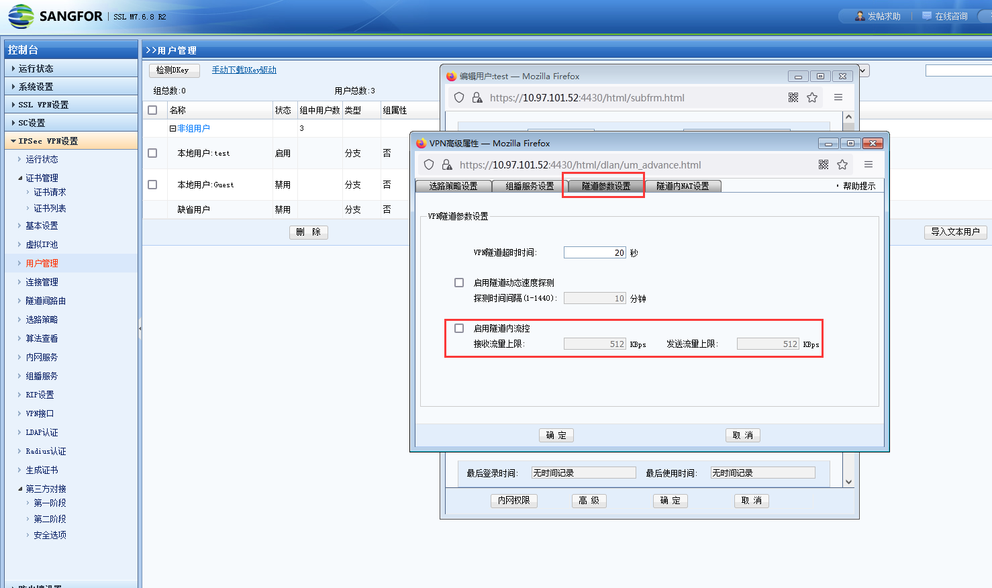Check 启用隧道动态速度探测 option
The width and height of the screenshot is (992, 588).
point(459,283)
